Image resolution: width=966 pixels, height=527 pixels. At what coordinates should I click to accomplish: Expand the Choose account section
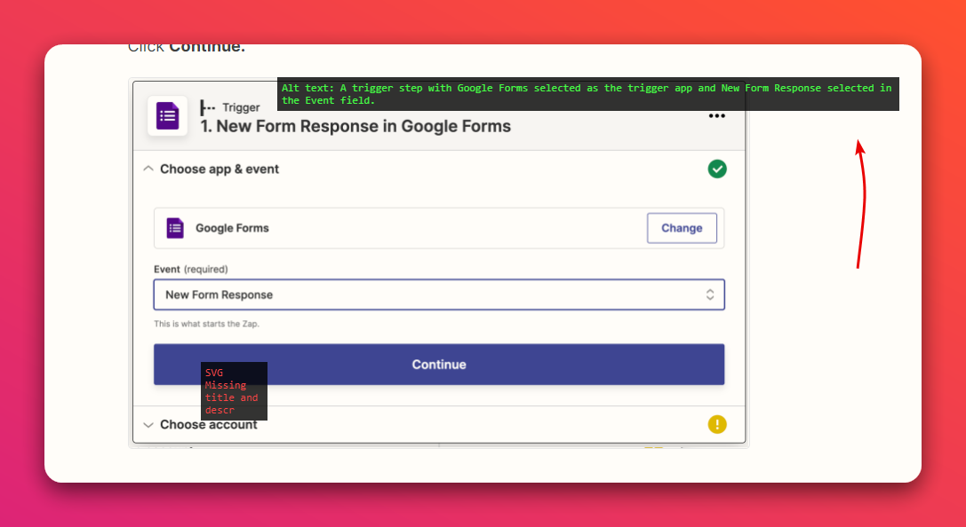click(x=148, y=424)
